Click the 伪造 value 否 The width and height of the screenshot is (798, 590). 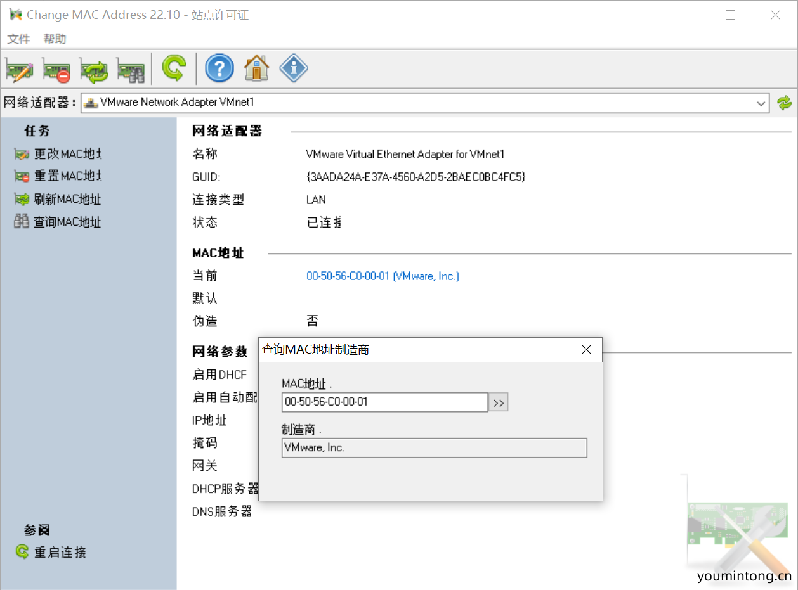point(312,321)
